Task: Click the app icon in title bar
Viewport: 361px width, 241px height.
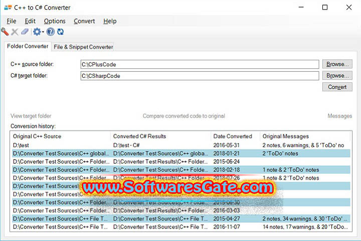Action: point(8,8)
